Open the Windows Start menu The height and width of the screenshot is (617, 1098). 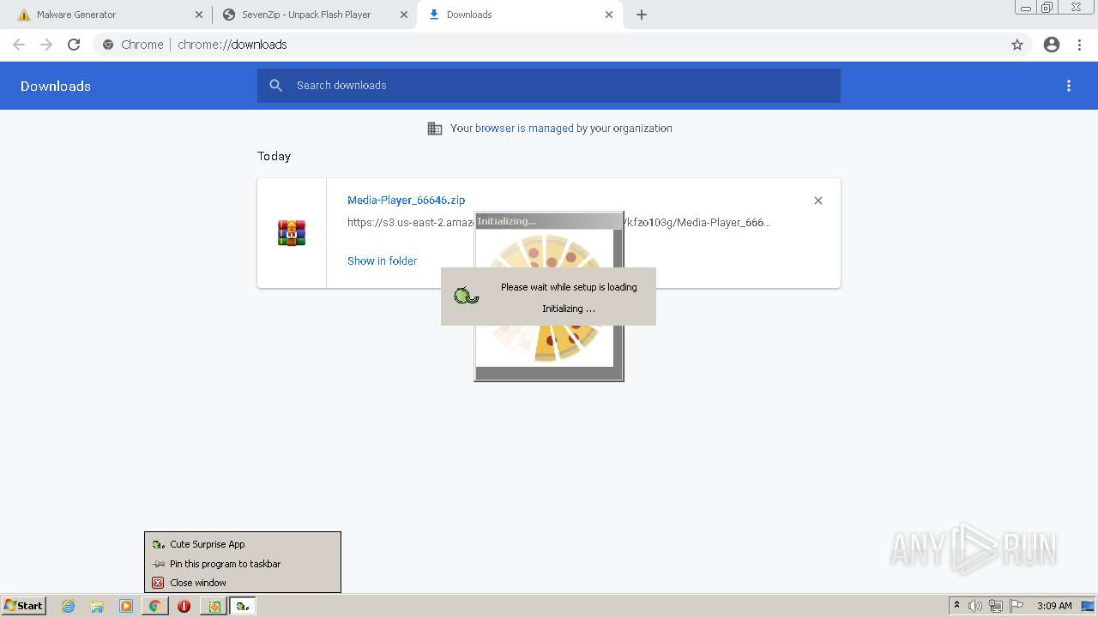[24, 606]
